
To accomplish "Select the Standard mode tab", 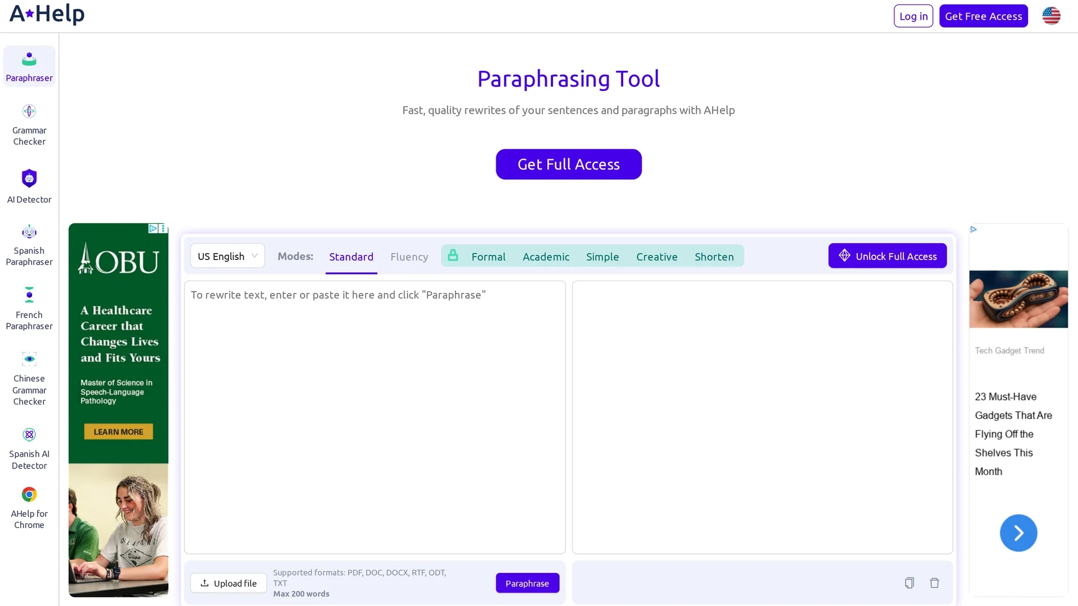I will 351,256.
